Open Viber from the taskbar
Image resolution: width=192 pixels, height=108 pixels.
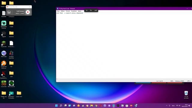coord(105,106)
